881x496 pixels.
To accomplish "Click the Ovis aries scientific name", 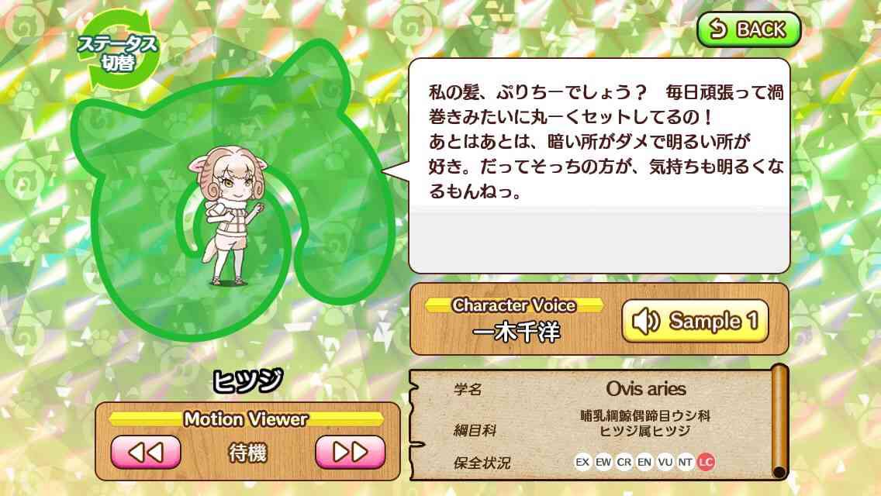I will [x=646, y=389].
